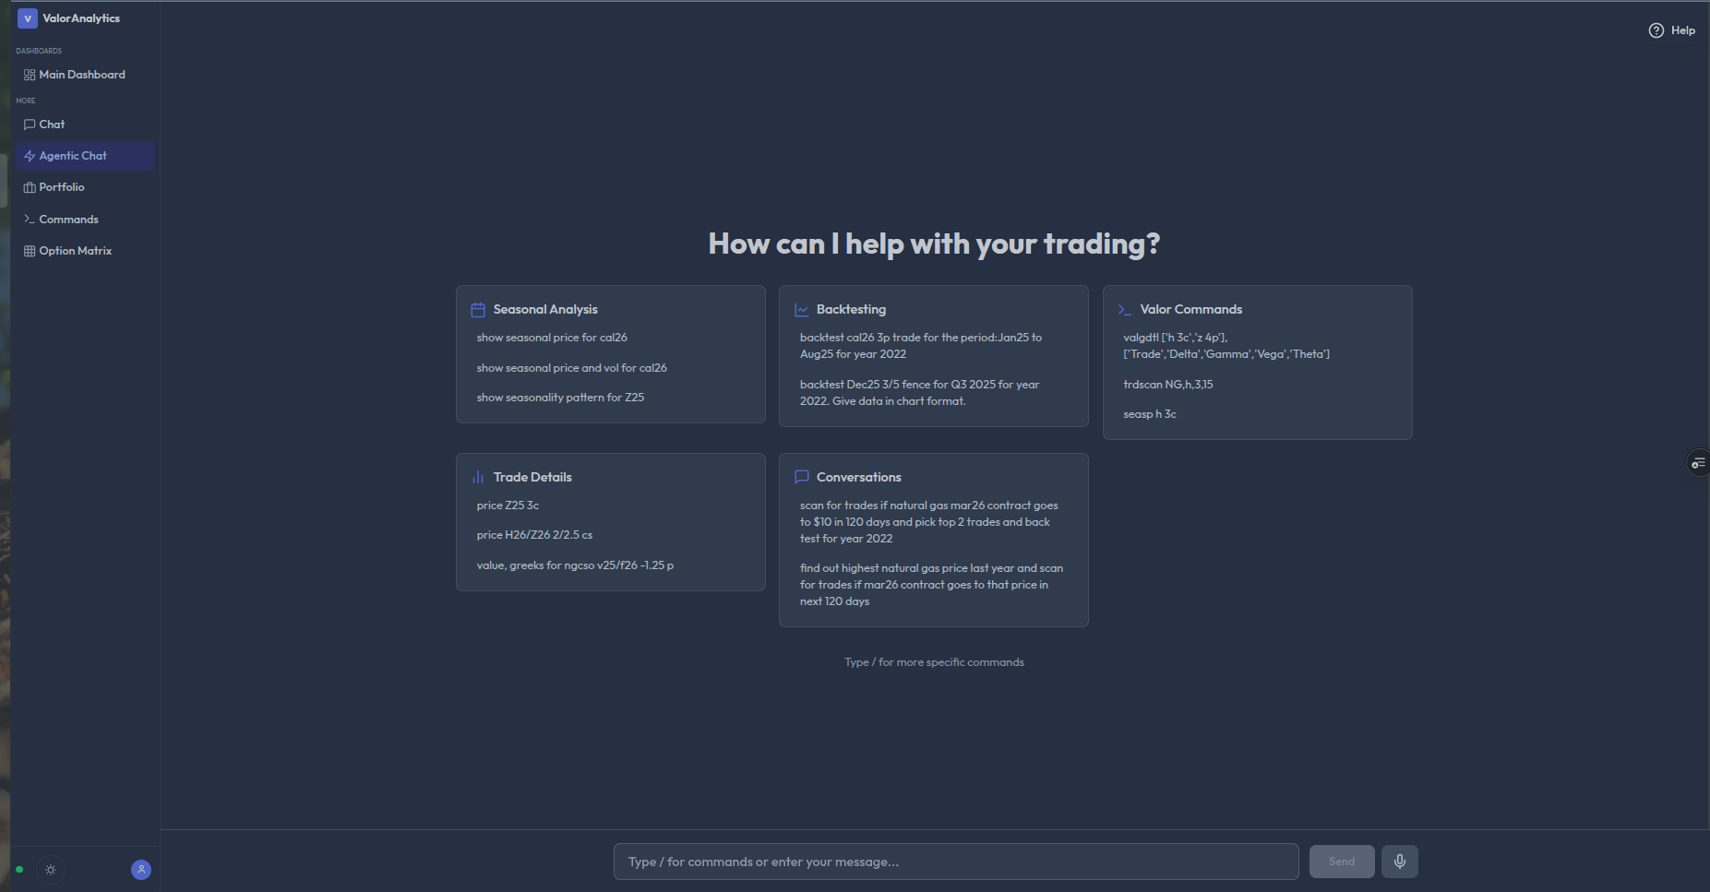
Task: Click the microphone voice input icon
Action: tap(1399, 862)
